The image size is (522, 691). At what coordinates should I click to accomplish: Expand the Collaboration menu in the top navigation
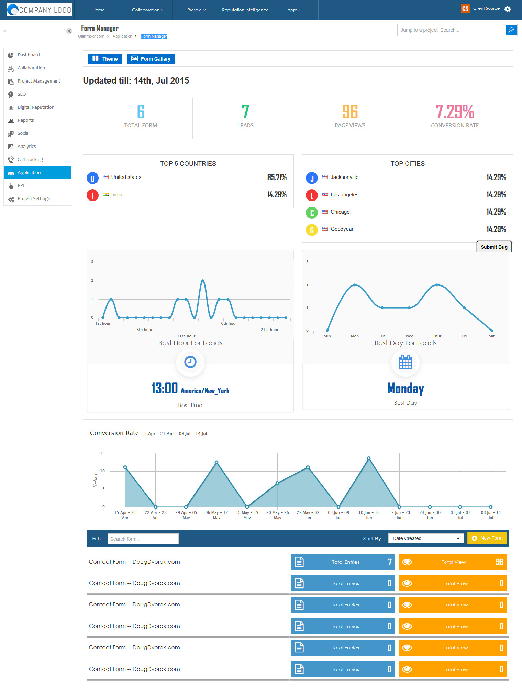click(x=147, y=10)
